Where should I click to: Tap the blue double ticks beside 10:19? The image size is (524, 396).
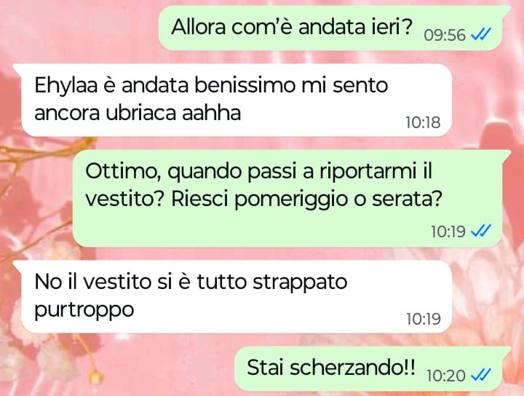point(480,231)
